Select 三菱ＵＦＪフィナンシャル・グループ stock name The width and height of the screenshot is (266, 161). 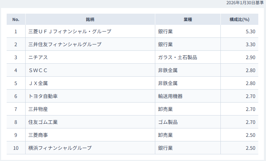pos(70,31)
